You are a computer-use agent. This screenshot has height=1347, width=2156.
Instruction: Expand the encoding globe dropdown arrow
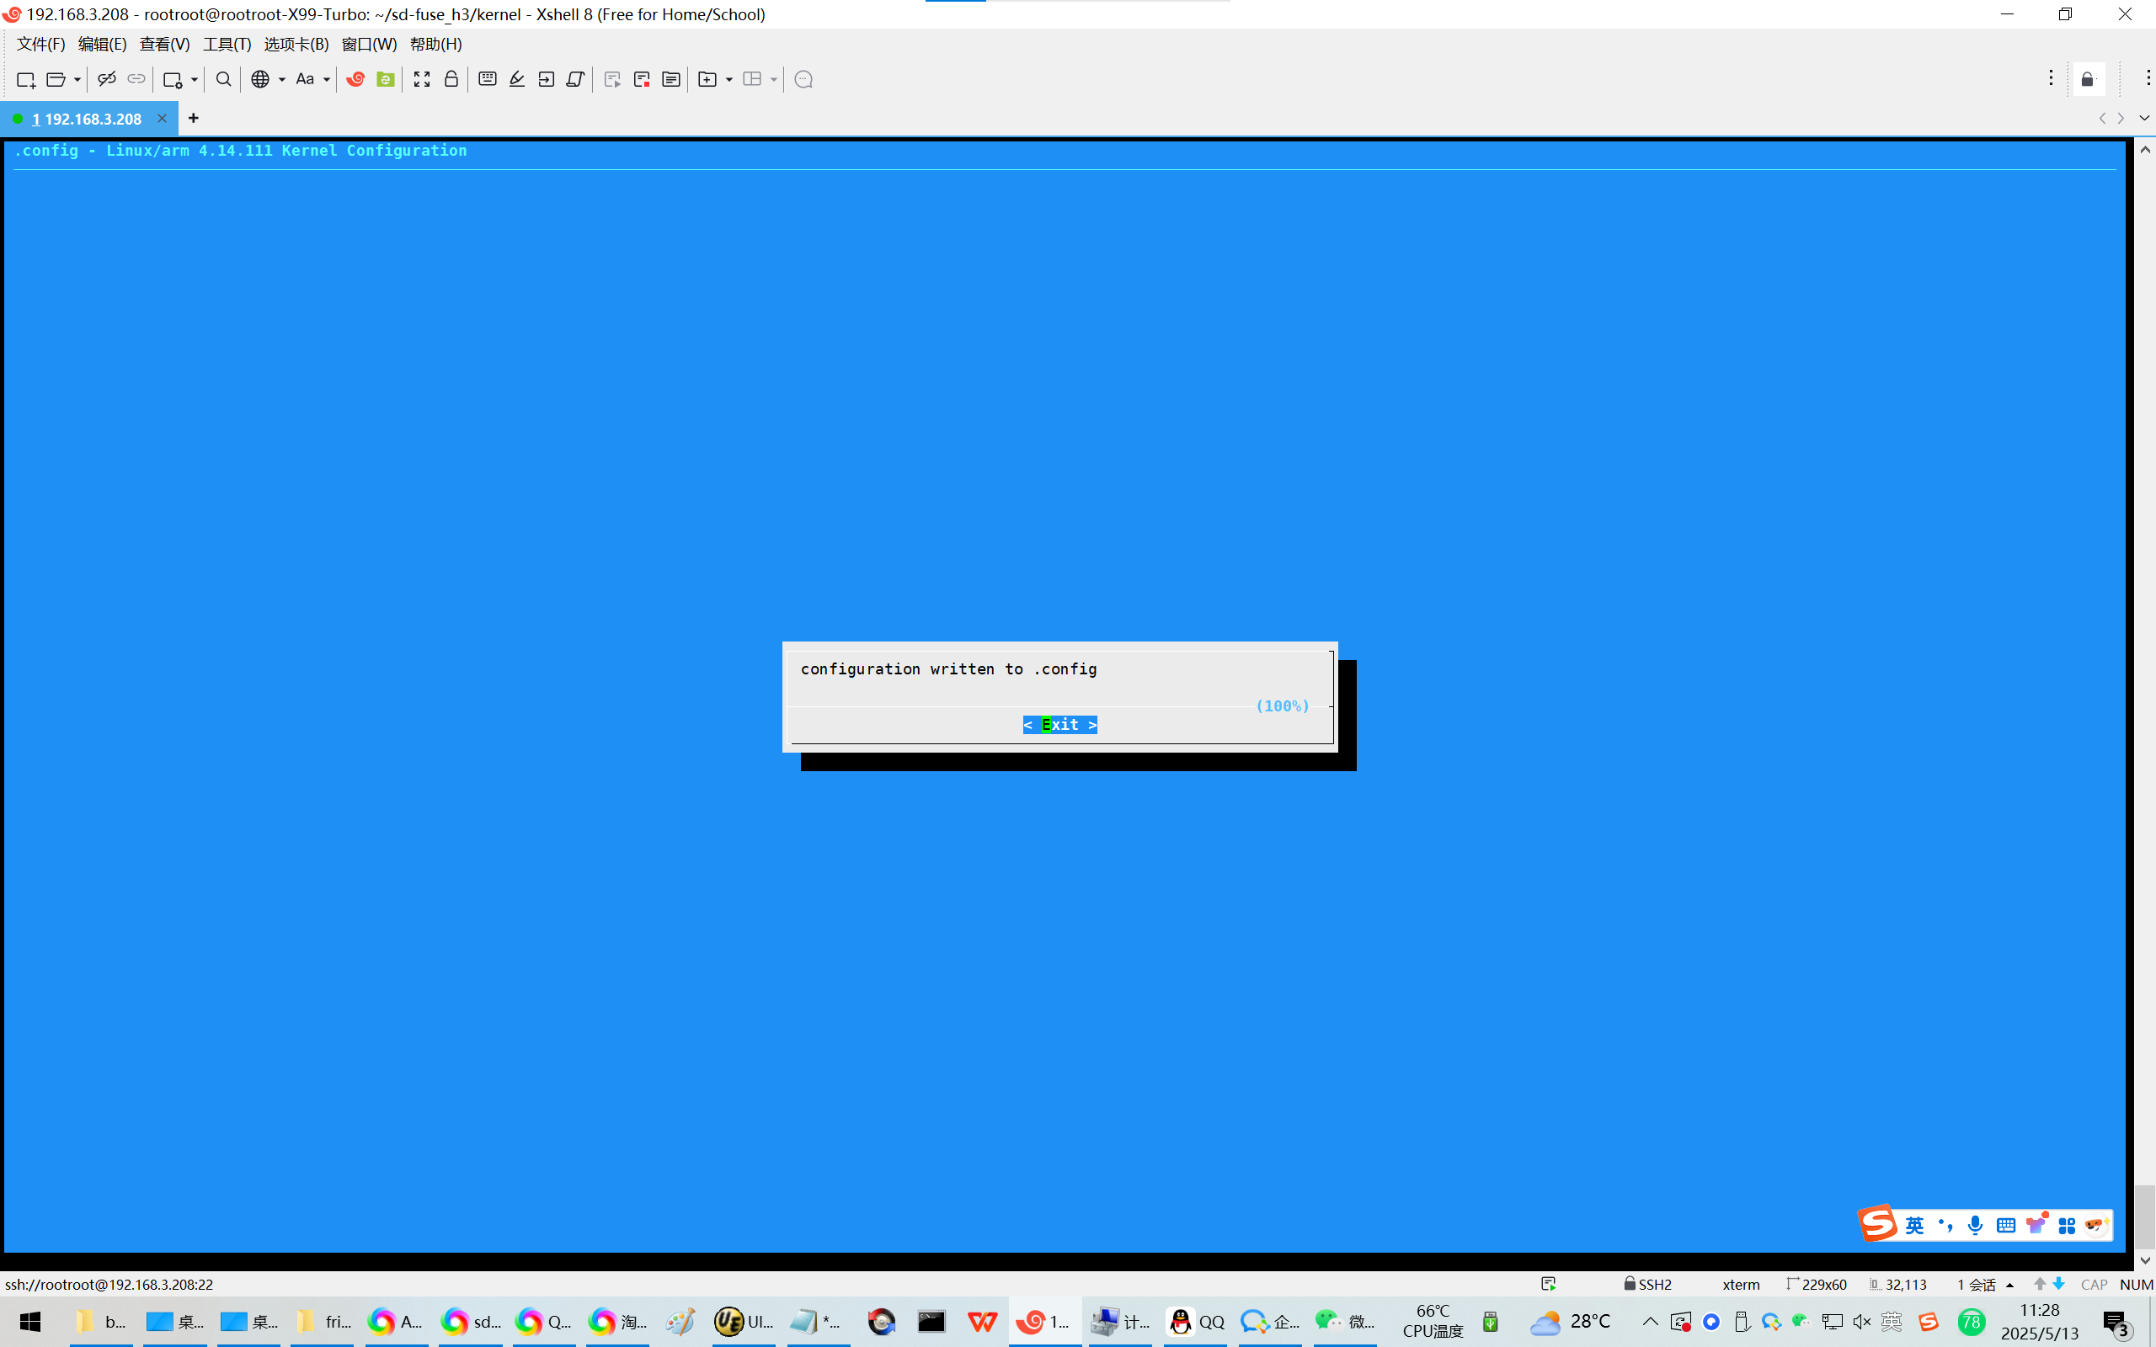point(282,79)
